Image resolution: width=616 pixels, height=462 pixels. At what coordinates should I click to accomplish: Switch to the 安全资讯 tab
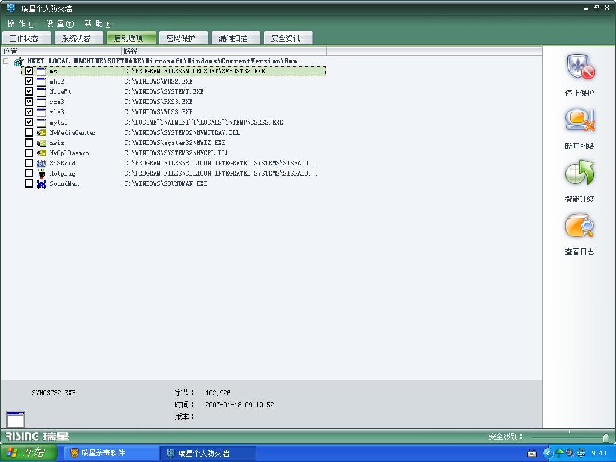click(288, 38)
